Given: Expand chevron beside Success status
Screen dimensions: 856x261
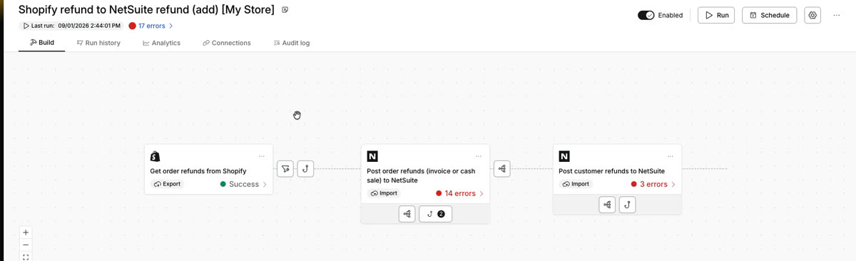Looking at the screenshot, I should coord(265,184).
